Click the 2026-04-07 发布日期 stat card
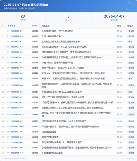 114,18
